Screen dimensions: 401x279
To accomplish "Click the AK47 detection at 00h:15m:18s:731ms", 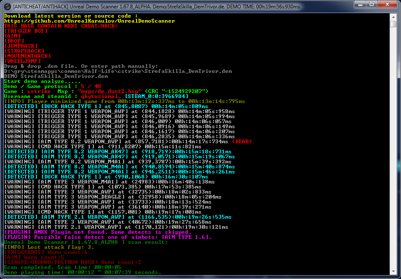I will pos(118,152).
